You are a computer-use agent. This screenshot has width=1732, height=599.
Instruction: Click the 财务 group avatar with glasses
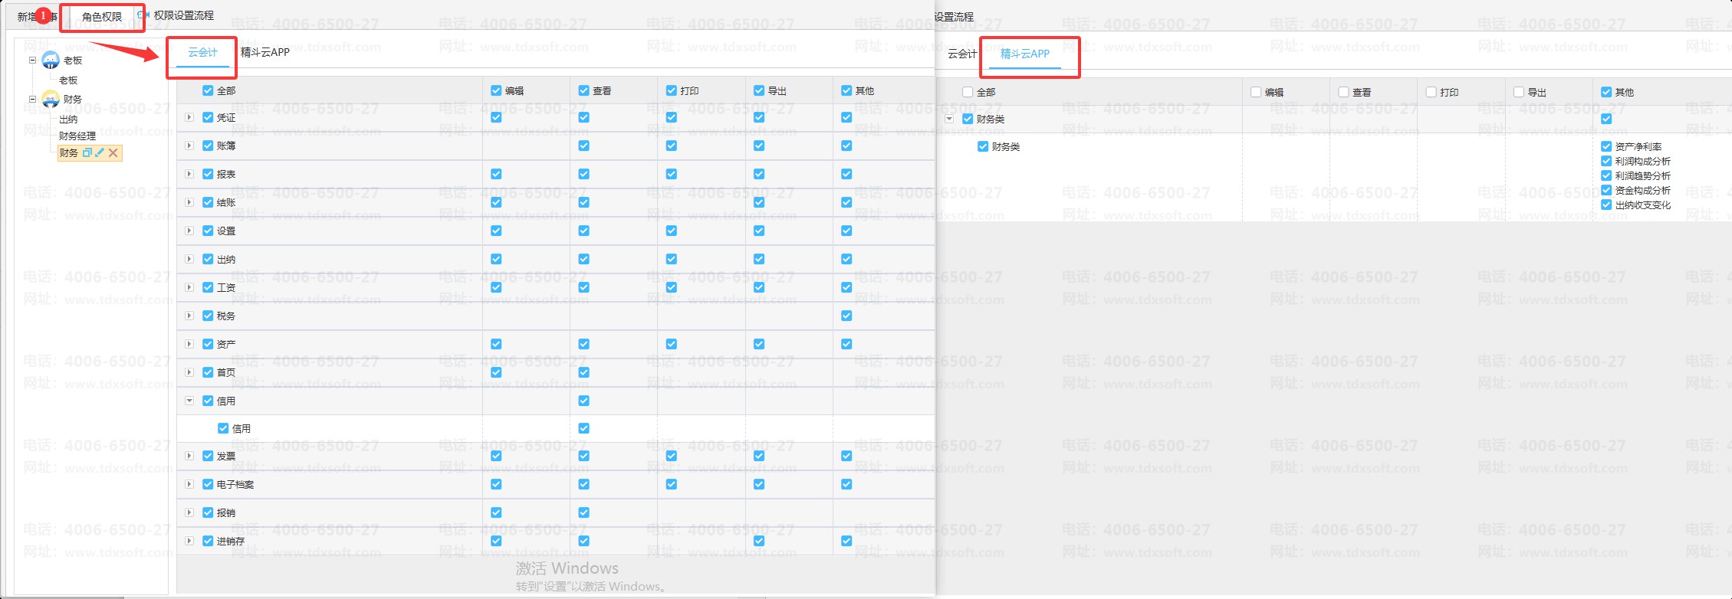coord(51,99)
